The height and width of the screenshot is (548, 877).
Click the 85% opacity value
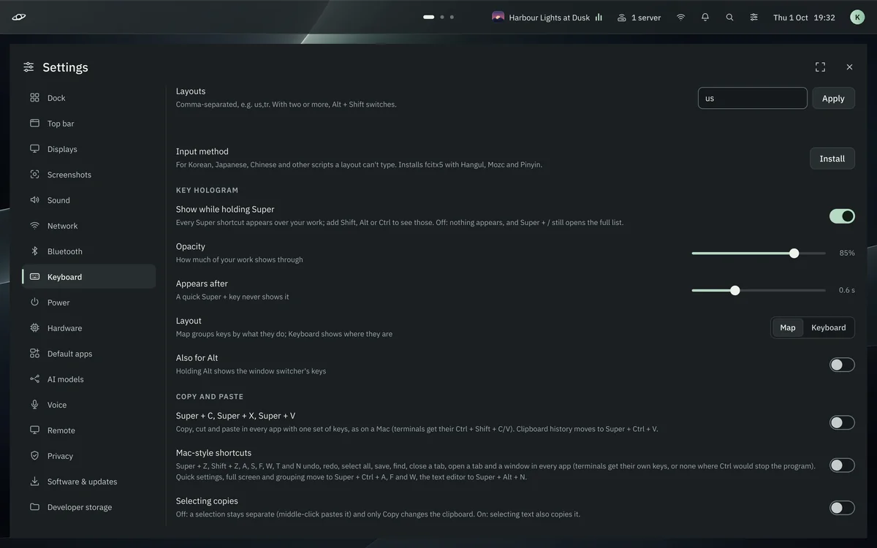(x=847, y=253)
